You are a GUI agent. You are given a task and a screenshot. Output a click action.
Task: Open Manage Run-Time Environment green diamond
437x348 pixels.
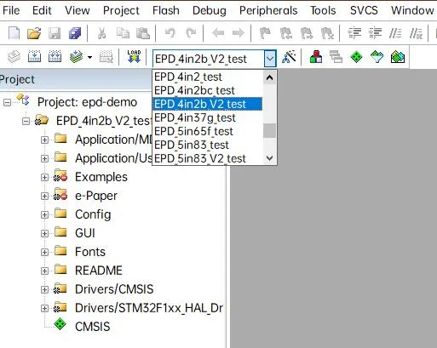[357, 57]
